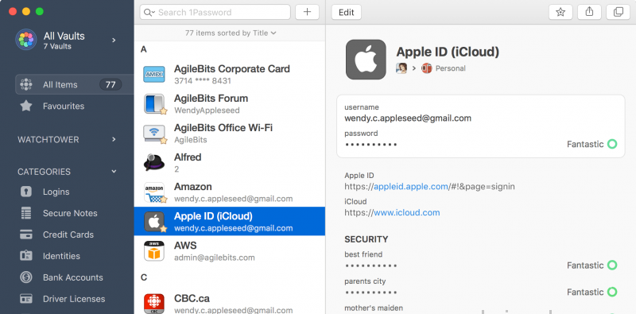Open the appleid.apple.com link
This screenshot has height=314, width=636.
(x=411, y=187)
